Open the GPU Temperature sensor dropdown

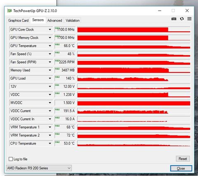31,46
